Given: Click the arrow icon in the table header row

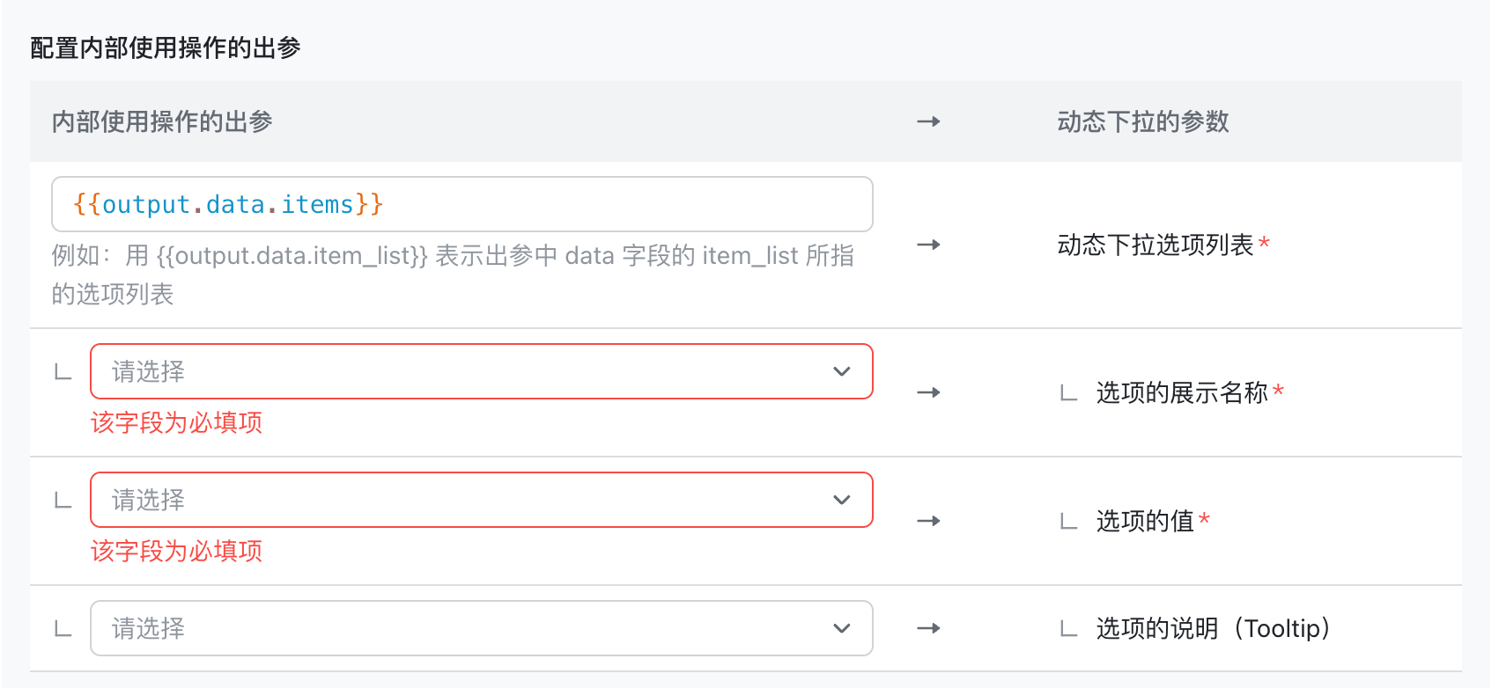Looking at the screenshot, I should point(928,121).
